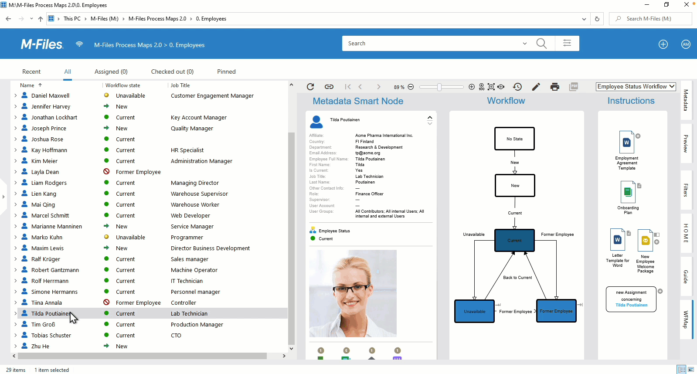Image resolution: width=697 pixels, height=374 pixels.
Task: Zoom out with the minus magnifier
Action: tap(411, 87)
